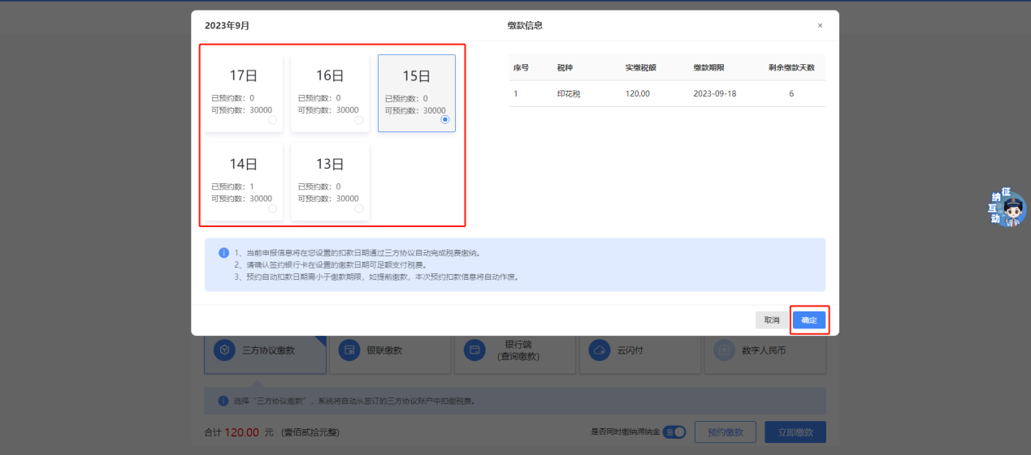Image resolution: width=1031 pixels, height=455 pixels.
Task: Click the 银联缴款 card icon
Action: (x=349, y=350)
